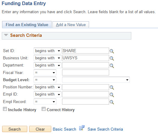Viewport: 158px width, 136px height.
Task: Open Department operator dropdown
Action: (x=47, y=65)
